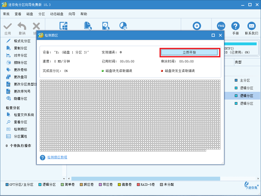Image resolution: width=261 pixels, height=196 pixels.
Task: Click the 带区卷 legend color swatch
Action: [100, 185]
